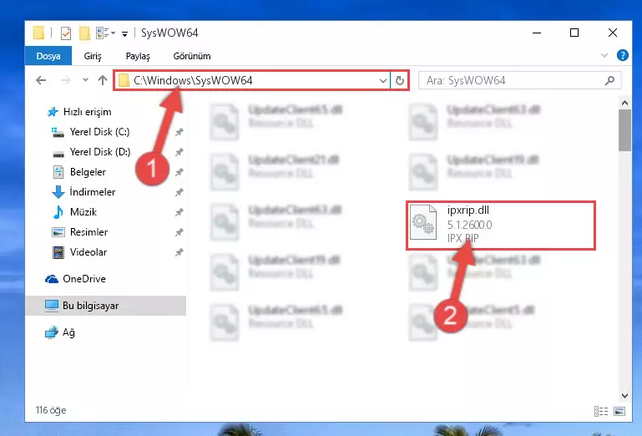
Task: Click the ipxrip.dll gear file icon
Action: 423,222
